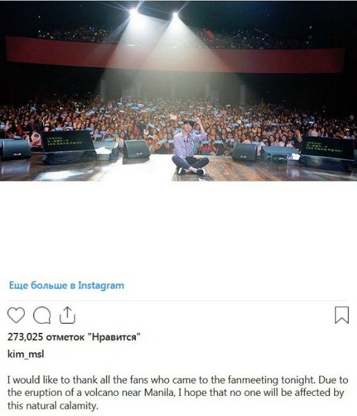357x416 pixels.
Task: Click the word "Instagram" in the blue link
Action: coord(101,285)
